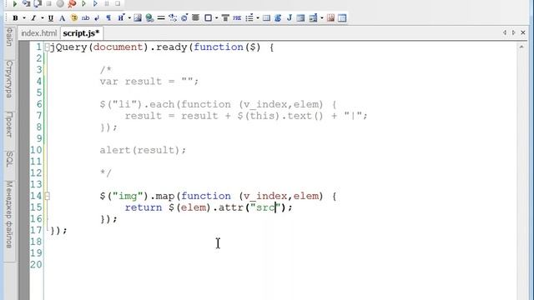Insert horizontal rule icon
Screen dimensions: 534x300
161,18
